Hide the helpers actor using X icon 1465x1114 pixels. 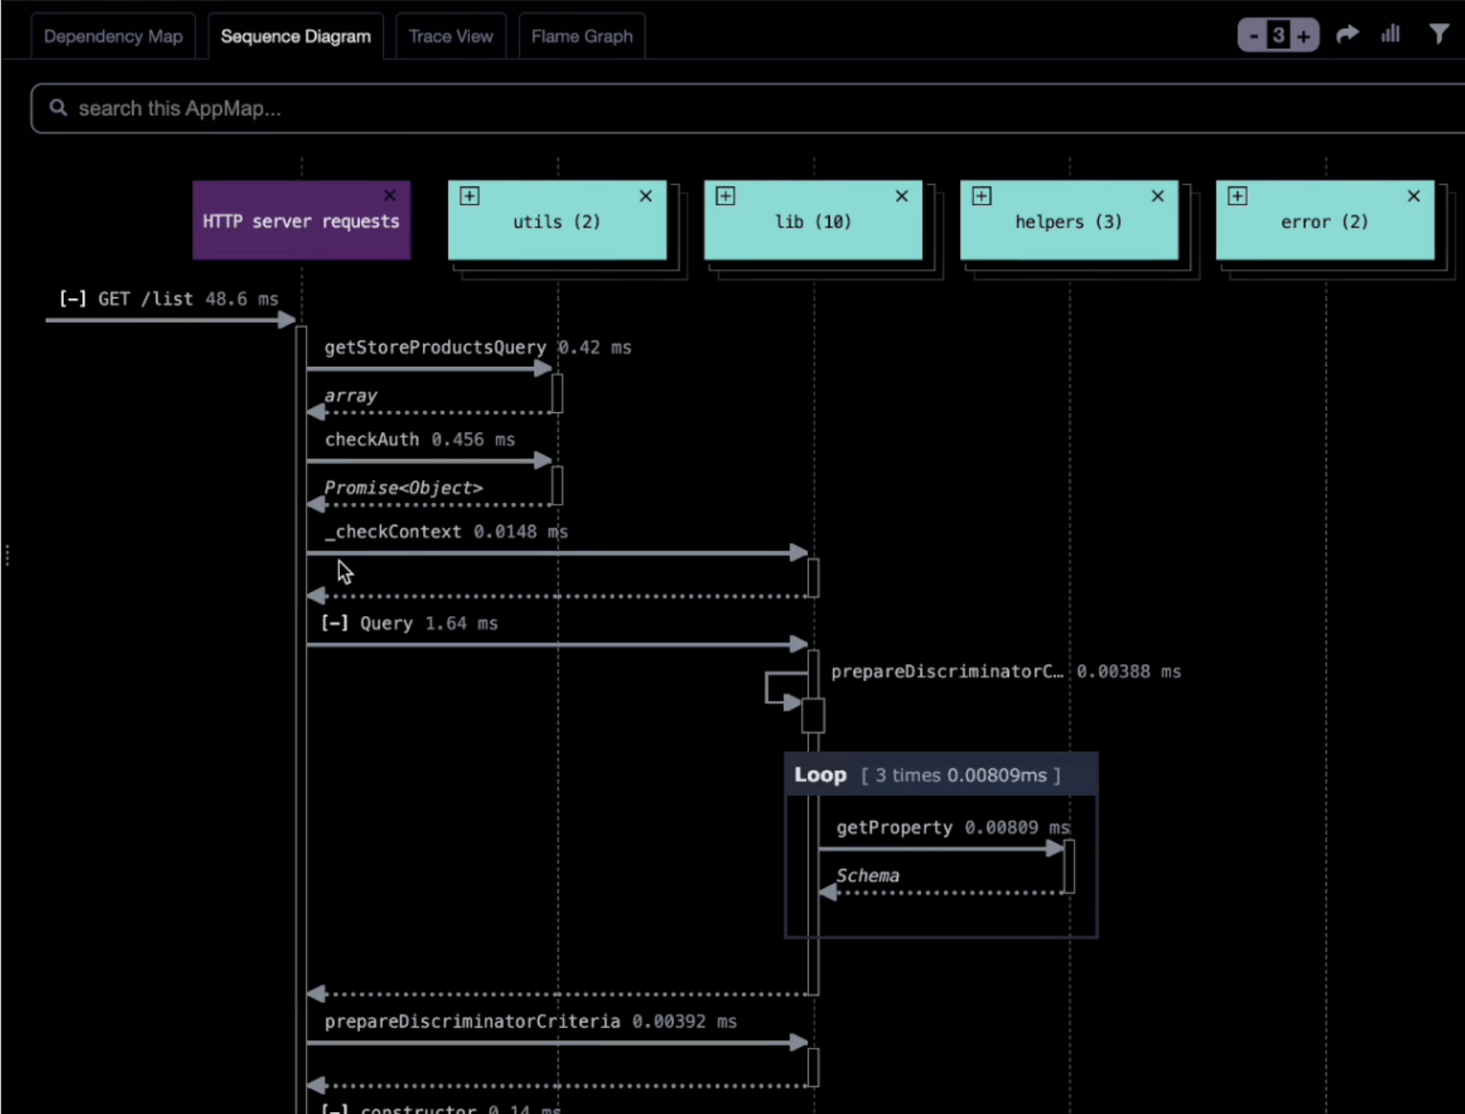pos(1157,196)
